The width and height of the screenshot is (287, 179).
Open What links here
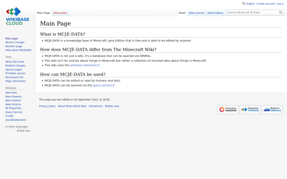(15, 62)
